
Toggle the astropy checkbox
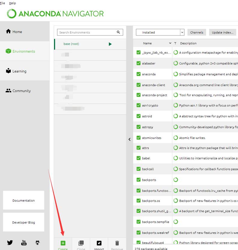click(x=138, y=127)
